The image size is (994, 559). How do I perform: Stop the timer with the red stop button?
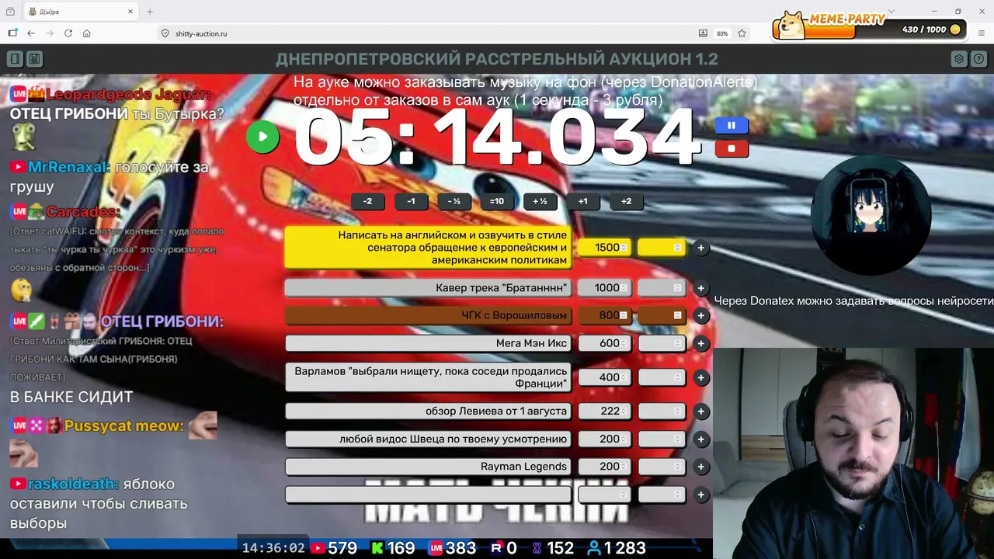[x=732, y=148]
